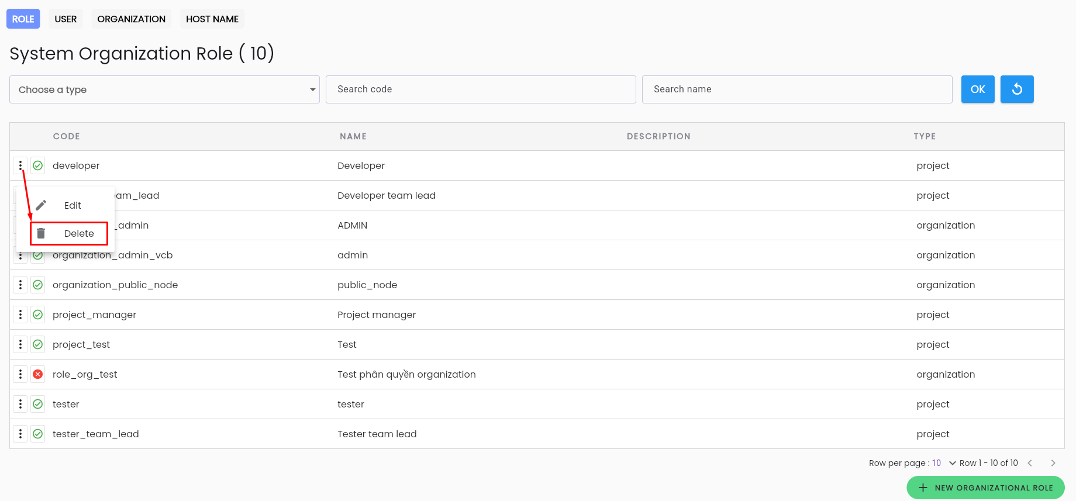Click the pencil icon beside Edit
Viewport: 1076px width, 501px height.
coord(41,205)
